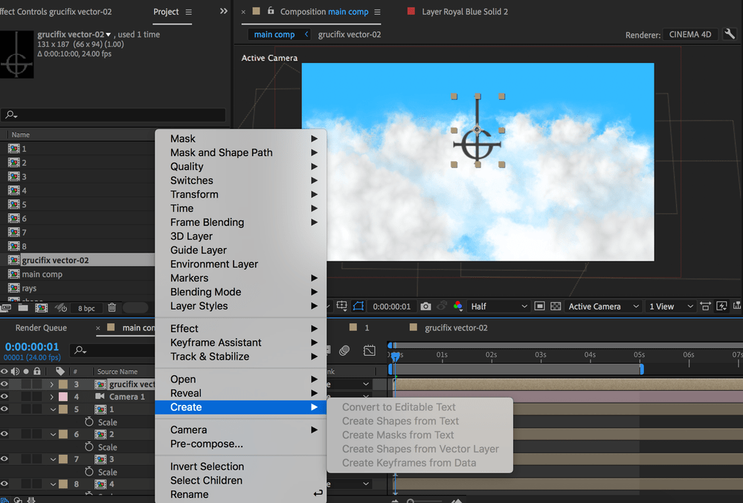Click work area end handle near 05s
This screenshot has height=503, width=743.
click(x=642, y=369)
